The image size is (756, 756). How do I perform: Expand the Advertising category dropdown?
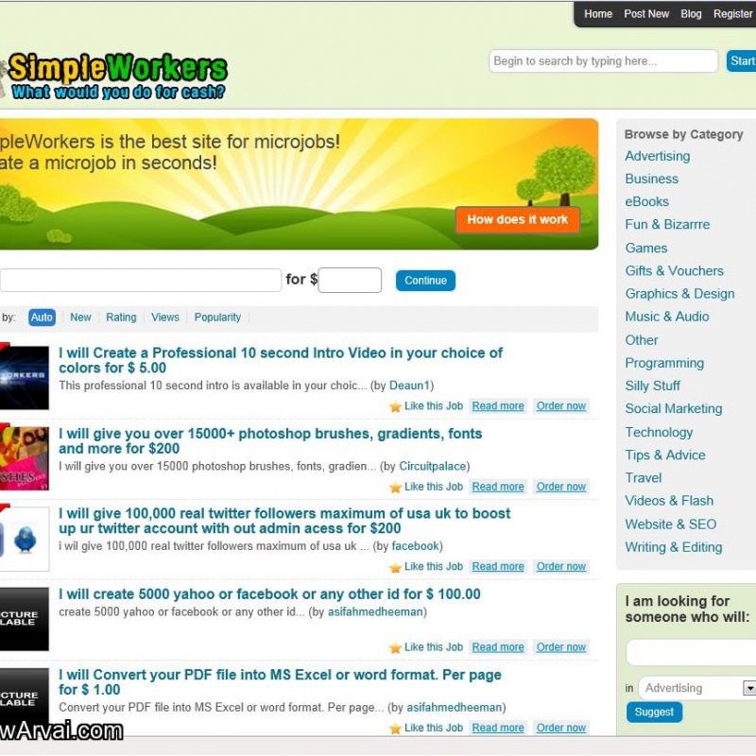tap(749, 688)
